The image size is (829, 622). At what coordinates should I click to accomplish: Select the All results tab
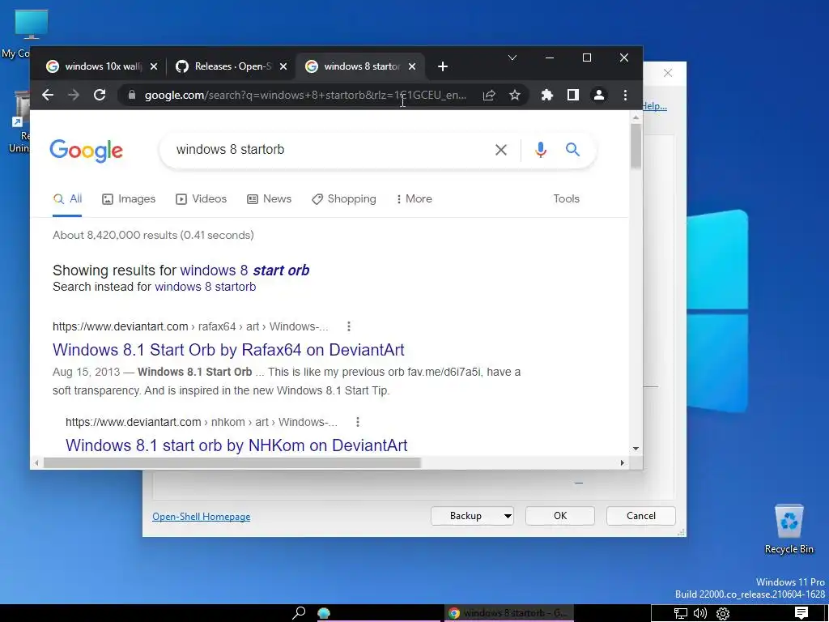click(x=68, y=199)
